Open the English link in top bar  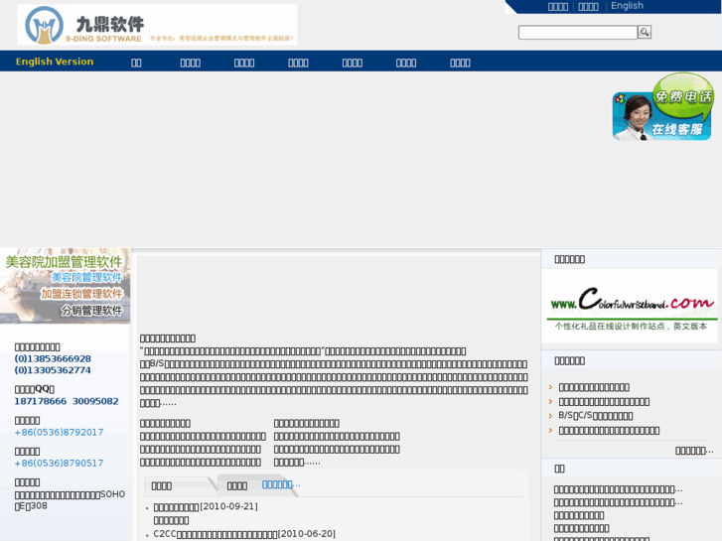pos(627,6)
